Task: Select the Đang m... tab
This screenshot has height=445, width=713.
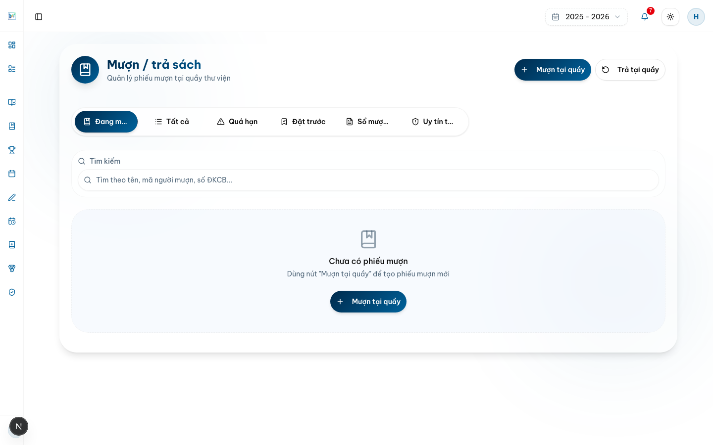Action: 106,122
